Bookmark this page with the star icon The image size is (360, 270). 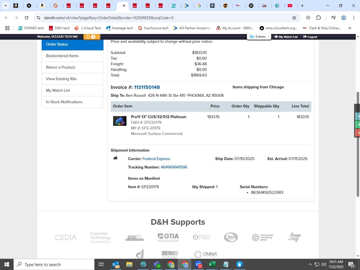tap(294, 18)
